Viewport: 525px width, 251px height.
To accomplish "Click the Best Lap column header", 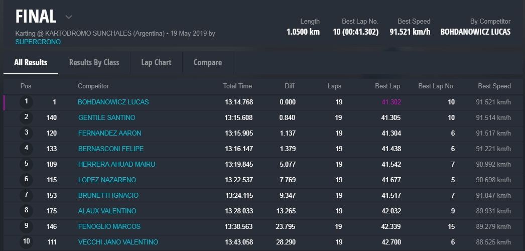I will (x=387, y=86).
